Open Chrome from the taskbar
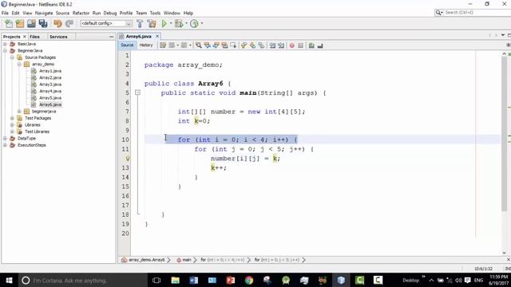The height and width of the screenshot is (287, 511). point(249,280)
